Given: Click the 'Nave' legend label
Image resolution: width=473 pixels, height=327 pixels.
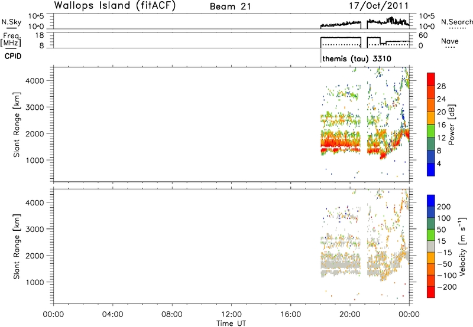Looking at the screenshot, I should coord(449,41).
